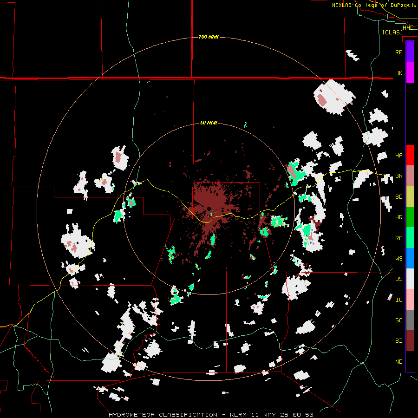Click the WS legend label

click(398, 259)
